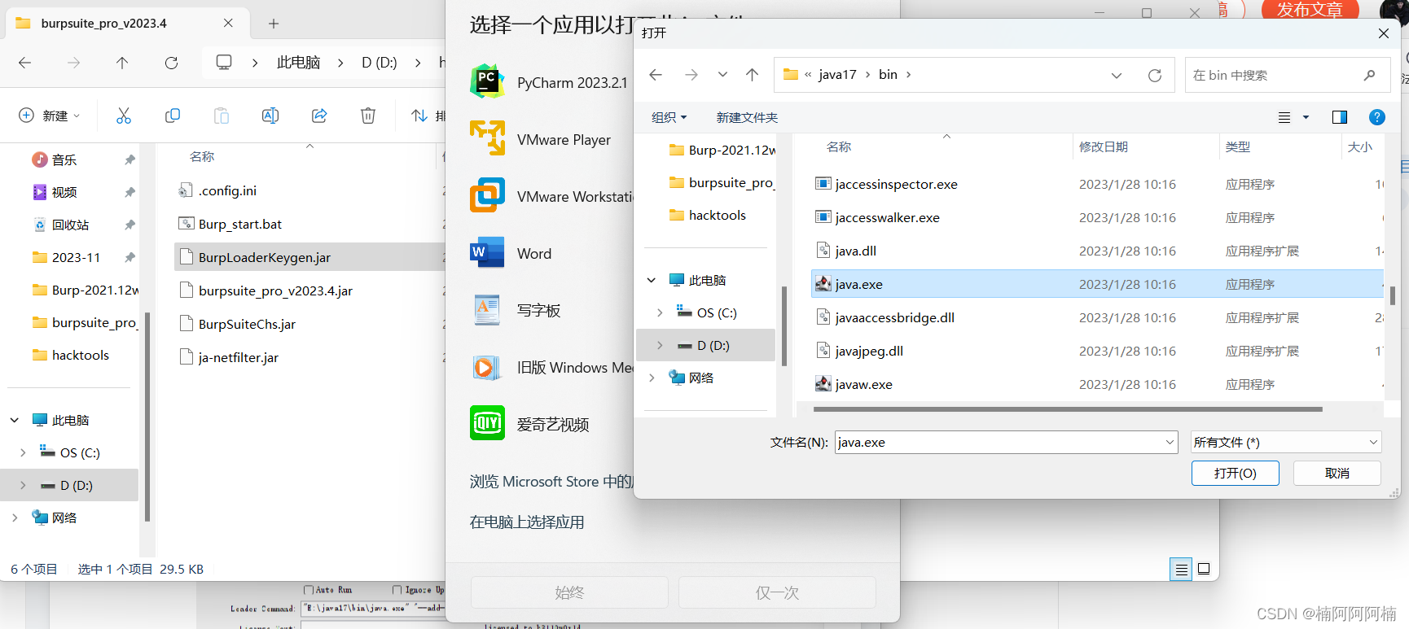The height and width of the screenshot is (629, 1409).
Task: Open view options arrow dropdown in Open dialog
Action: (x=1306, y=117)
